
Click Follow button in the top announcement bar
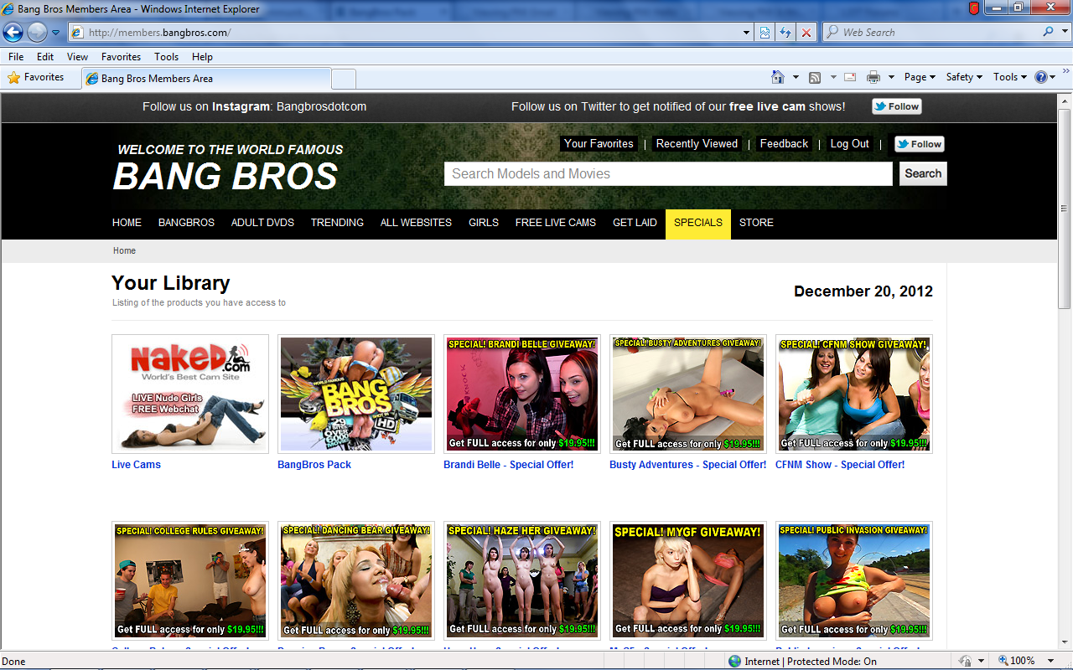point(897,106)
